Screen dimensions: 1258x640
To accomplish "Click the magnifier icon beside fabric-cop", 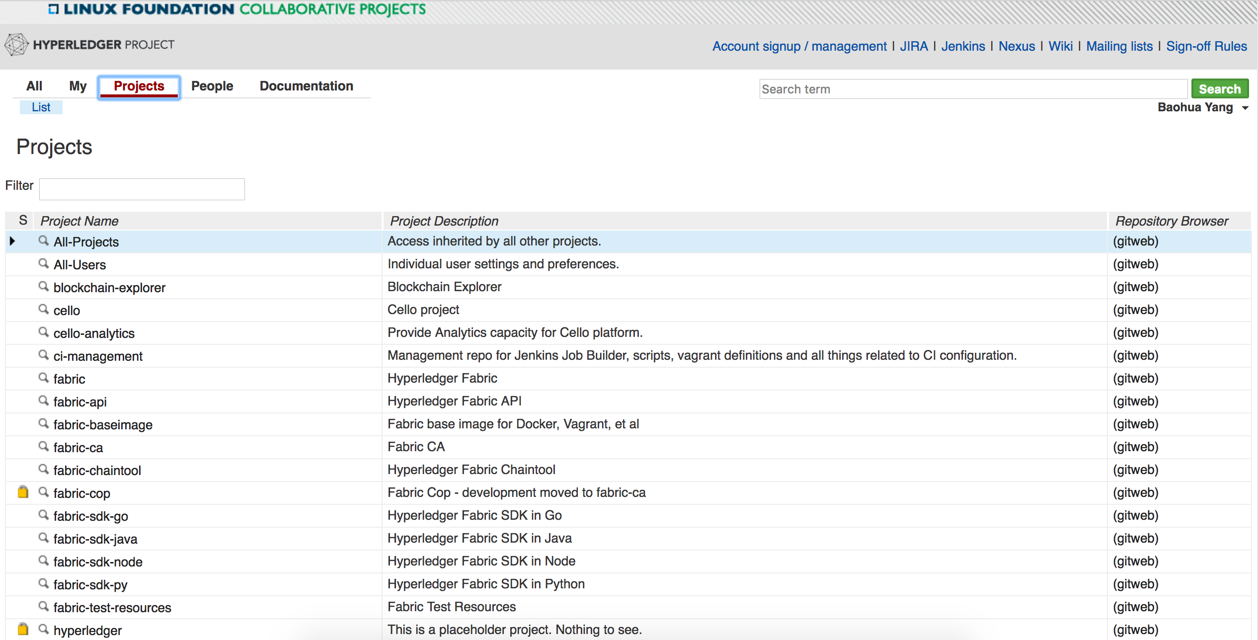I will click(x=44, y=492).
